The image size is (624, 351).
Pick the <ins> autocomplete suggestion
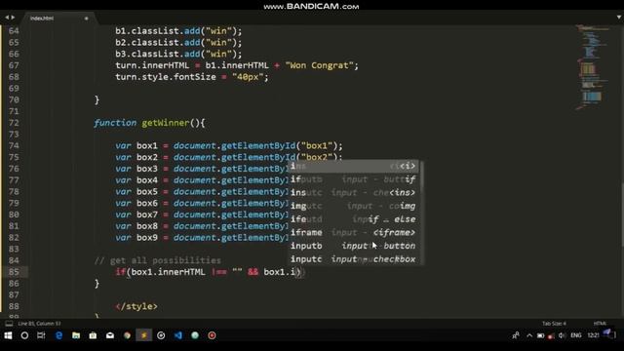(353, 193)
